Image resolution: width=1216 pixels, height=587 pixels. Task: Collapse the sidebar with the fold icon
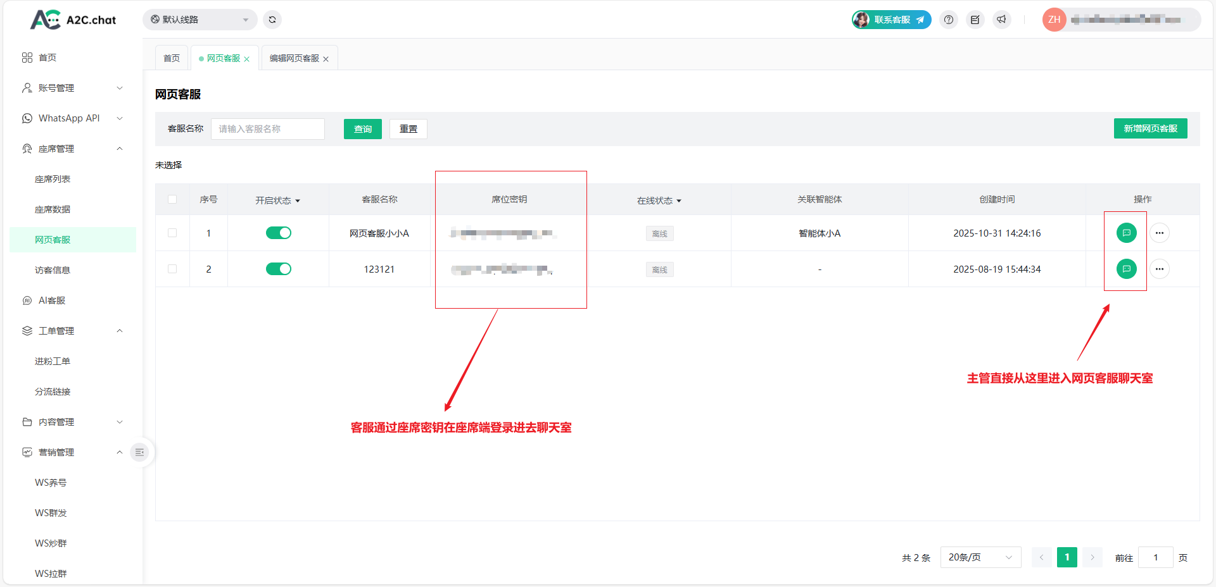tap(140, 452)
